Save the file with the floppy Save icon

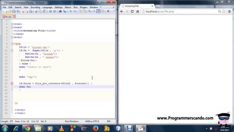point(14,11)
